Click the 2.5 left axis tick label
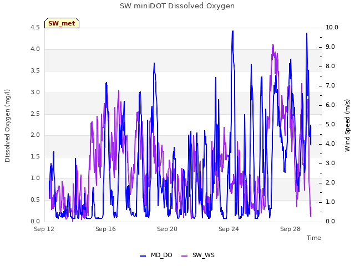 click(x=35, y=114)
